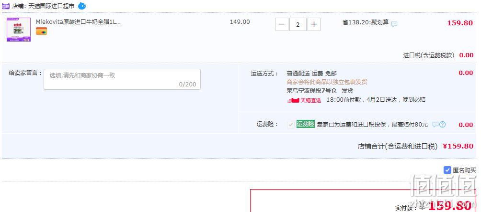Open the blue Wangwang seller chat icon

81,6
